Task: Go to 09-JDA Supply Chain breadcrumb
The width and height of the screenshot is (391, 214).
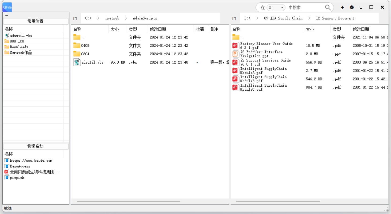Action: pos(283,18)
